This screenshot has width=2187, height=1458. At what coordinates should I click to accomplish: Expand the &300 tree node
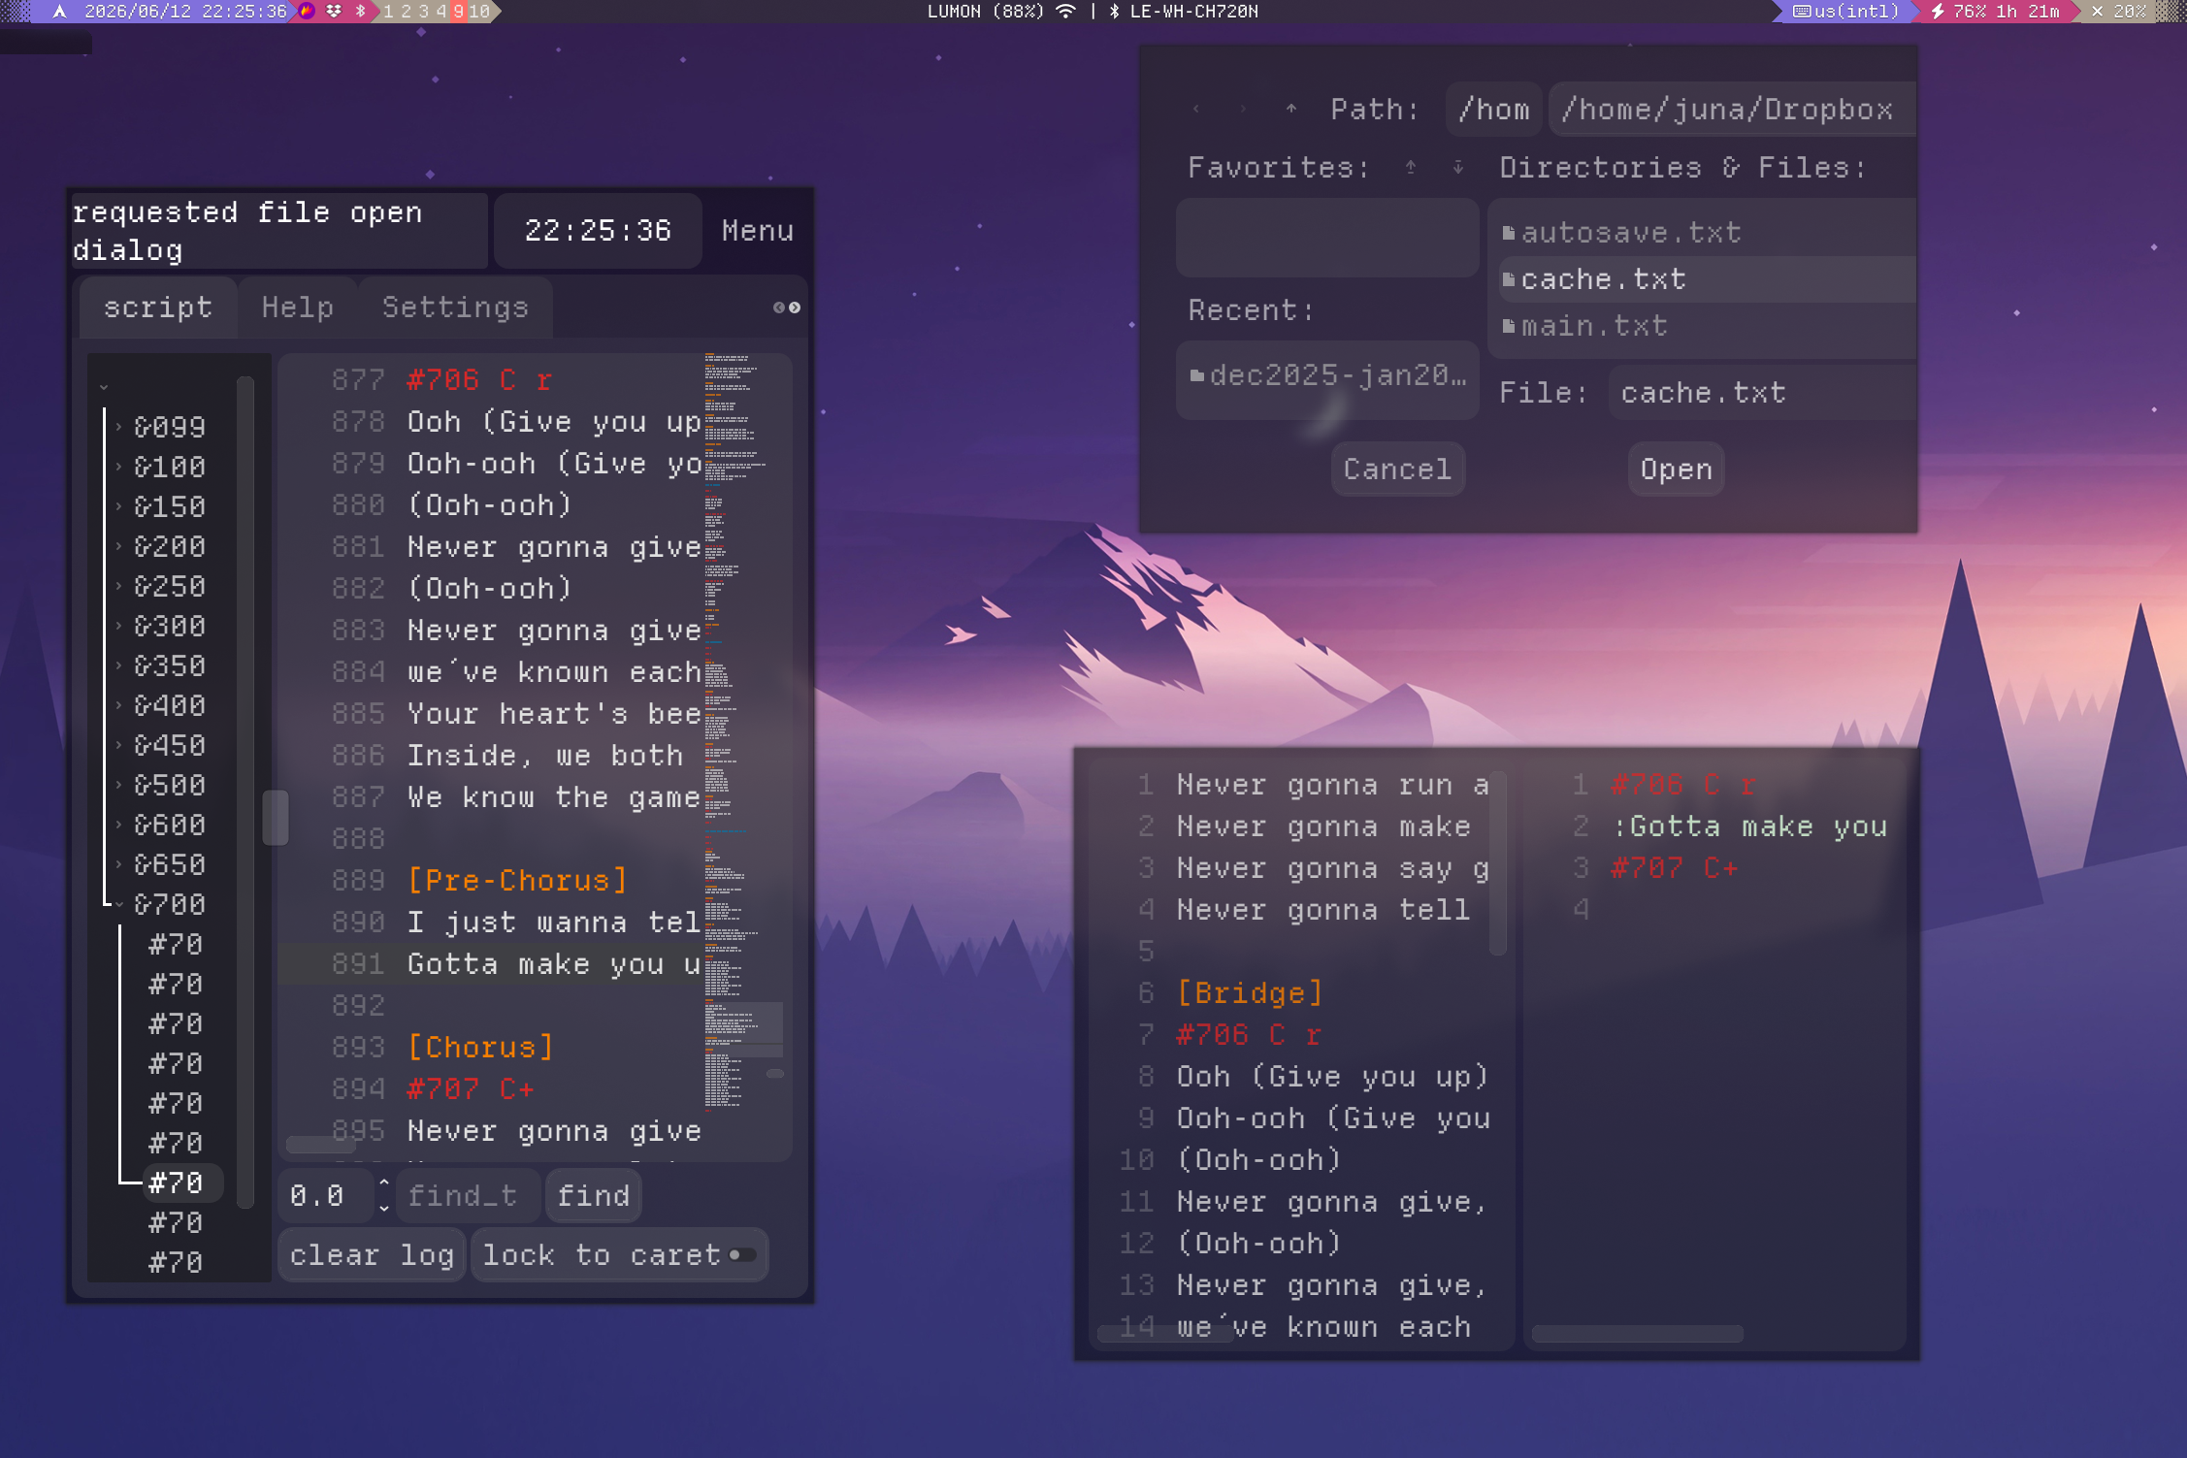coord(119,626)
